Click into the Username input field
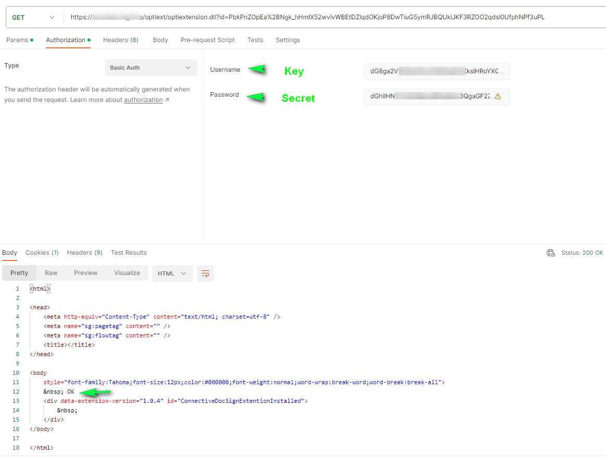 436,72
